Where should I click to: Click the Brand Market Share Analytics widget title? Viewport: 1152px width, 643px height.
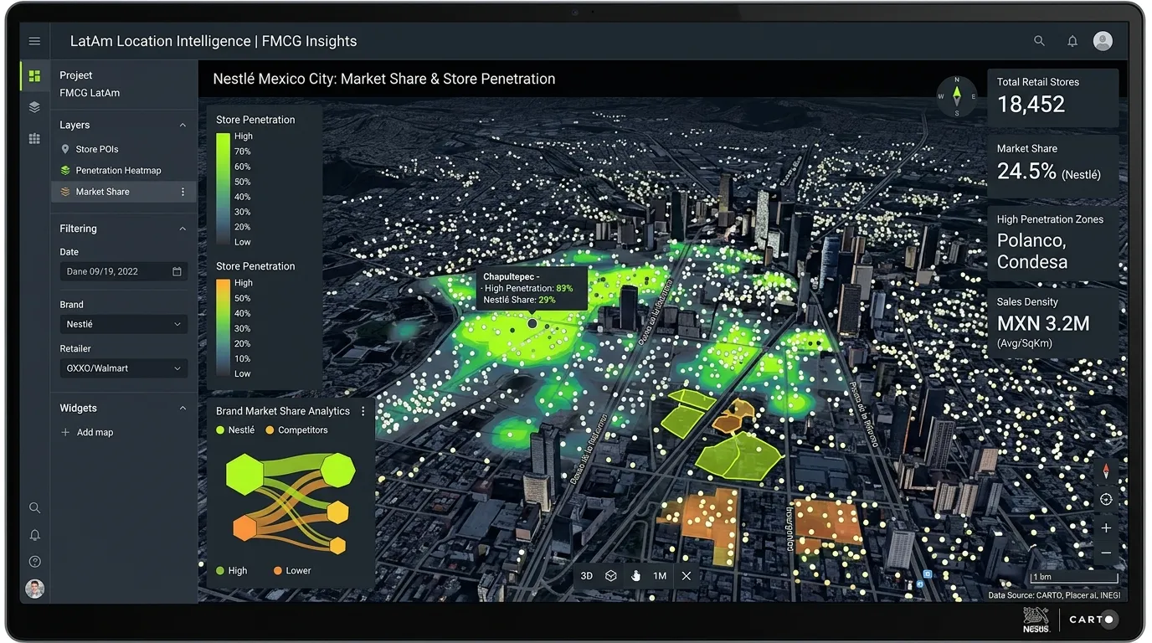click(x=283, y=411)
